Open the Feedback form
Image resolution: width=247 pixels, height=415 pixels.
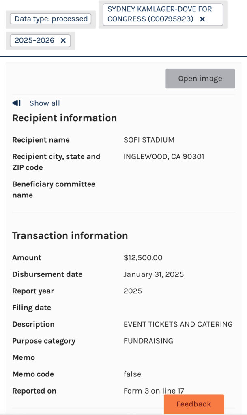coord(193,404)
